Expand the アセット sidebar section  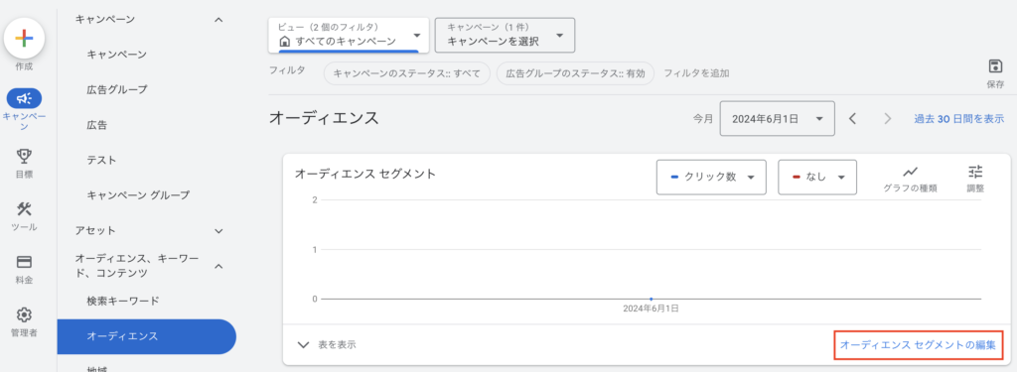tap(218, 231)
